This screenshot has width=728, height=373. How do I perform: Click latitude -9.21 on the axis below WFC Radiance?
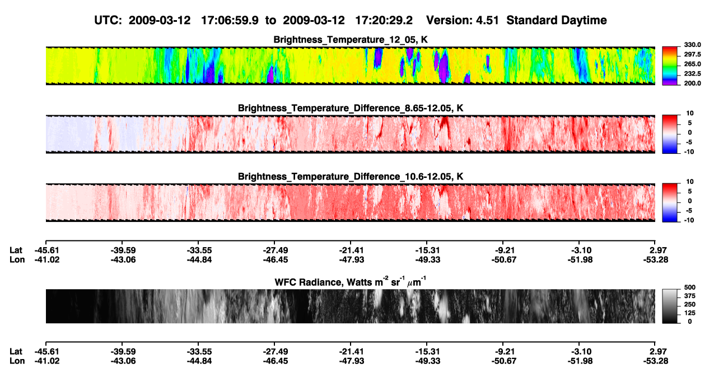point(505,351)
